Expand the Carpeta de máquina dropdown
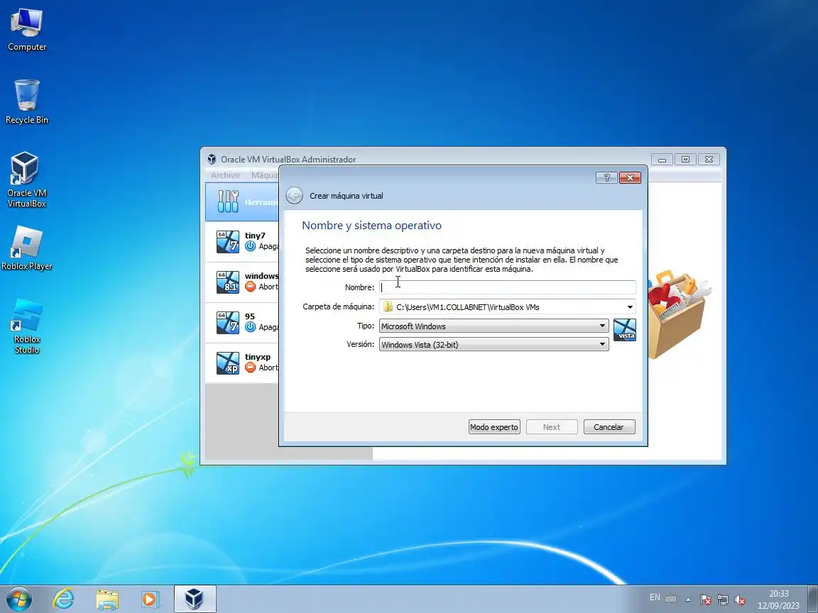The height and width of the screenshot is (613, 818). pyautogui.click(x=630, y=307)
